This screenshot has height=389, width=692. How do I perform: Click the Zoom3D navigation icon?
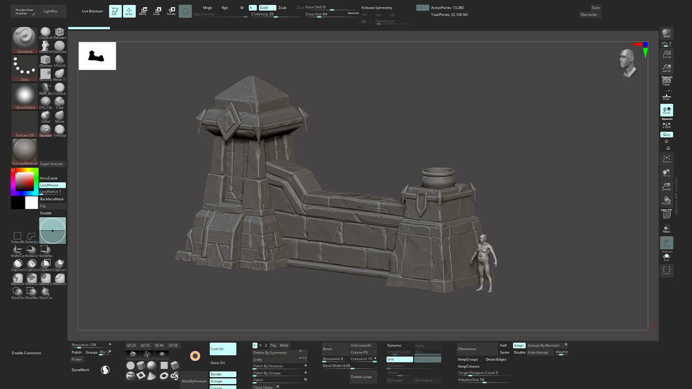[x=667, y=187]
